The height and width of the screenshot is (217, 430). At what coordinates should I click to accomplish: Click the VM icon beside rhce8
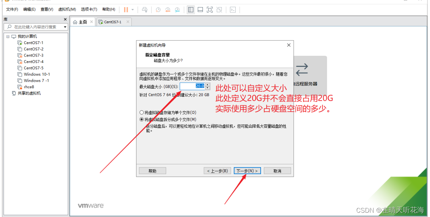click(x=20, y=87)
